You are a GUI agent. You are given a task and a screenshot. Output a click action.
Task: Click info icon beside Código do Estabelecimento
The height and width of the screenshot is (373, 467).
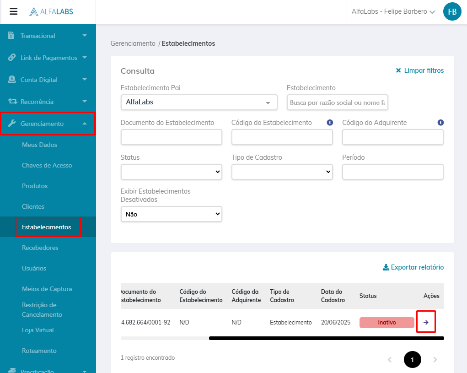[330, 123]
